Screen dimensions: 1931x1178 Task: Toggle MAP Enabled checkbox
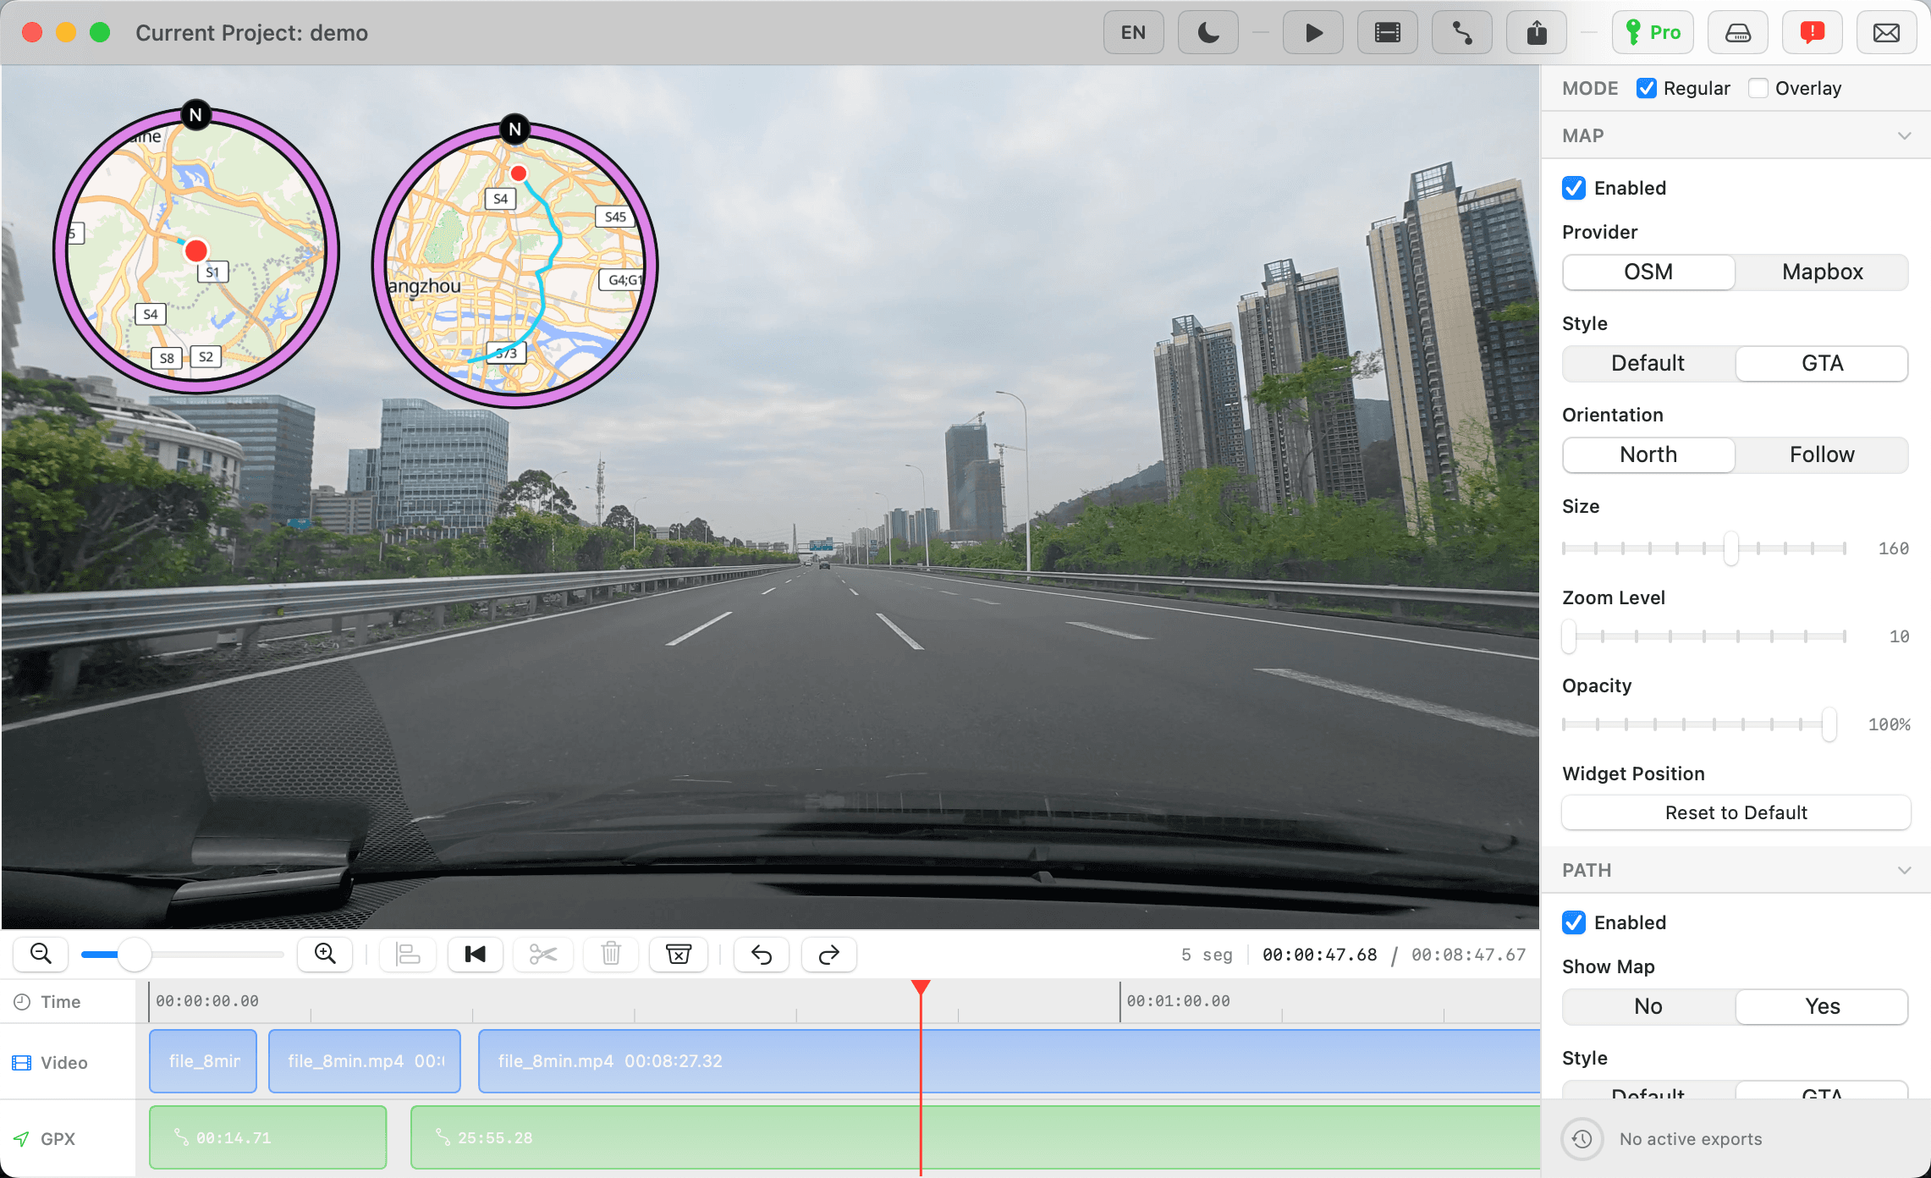click(1574, 188)
